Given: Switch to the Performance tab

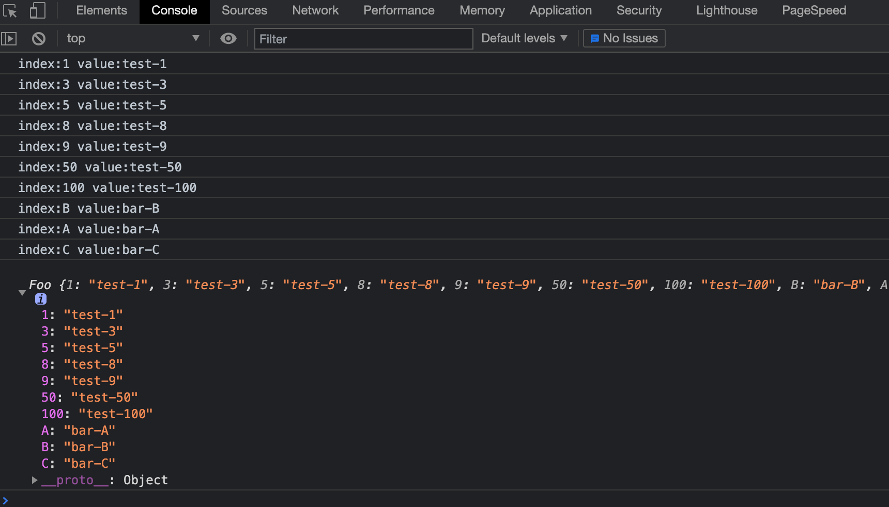Looking at the screenshot, I should click(399, 11).
